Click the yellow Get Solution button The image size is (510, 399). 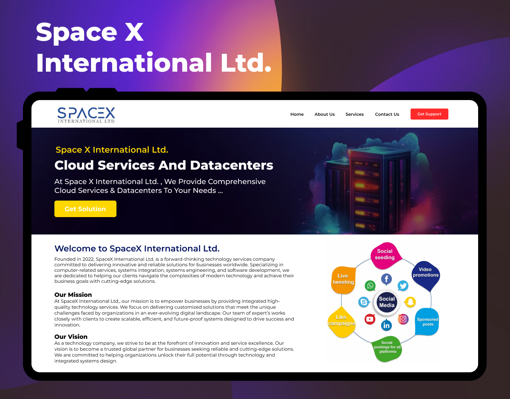pyautogui.click(x=85, y=209)
